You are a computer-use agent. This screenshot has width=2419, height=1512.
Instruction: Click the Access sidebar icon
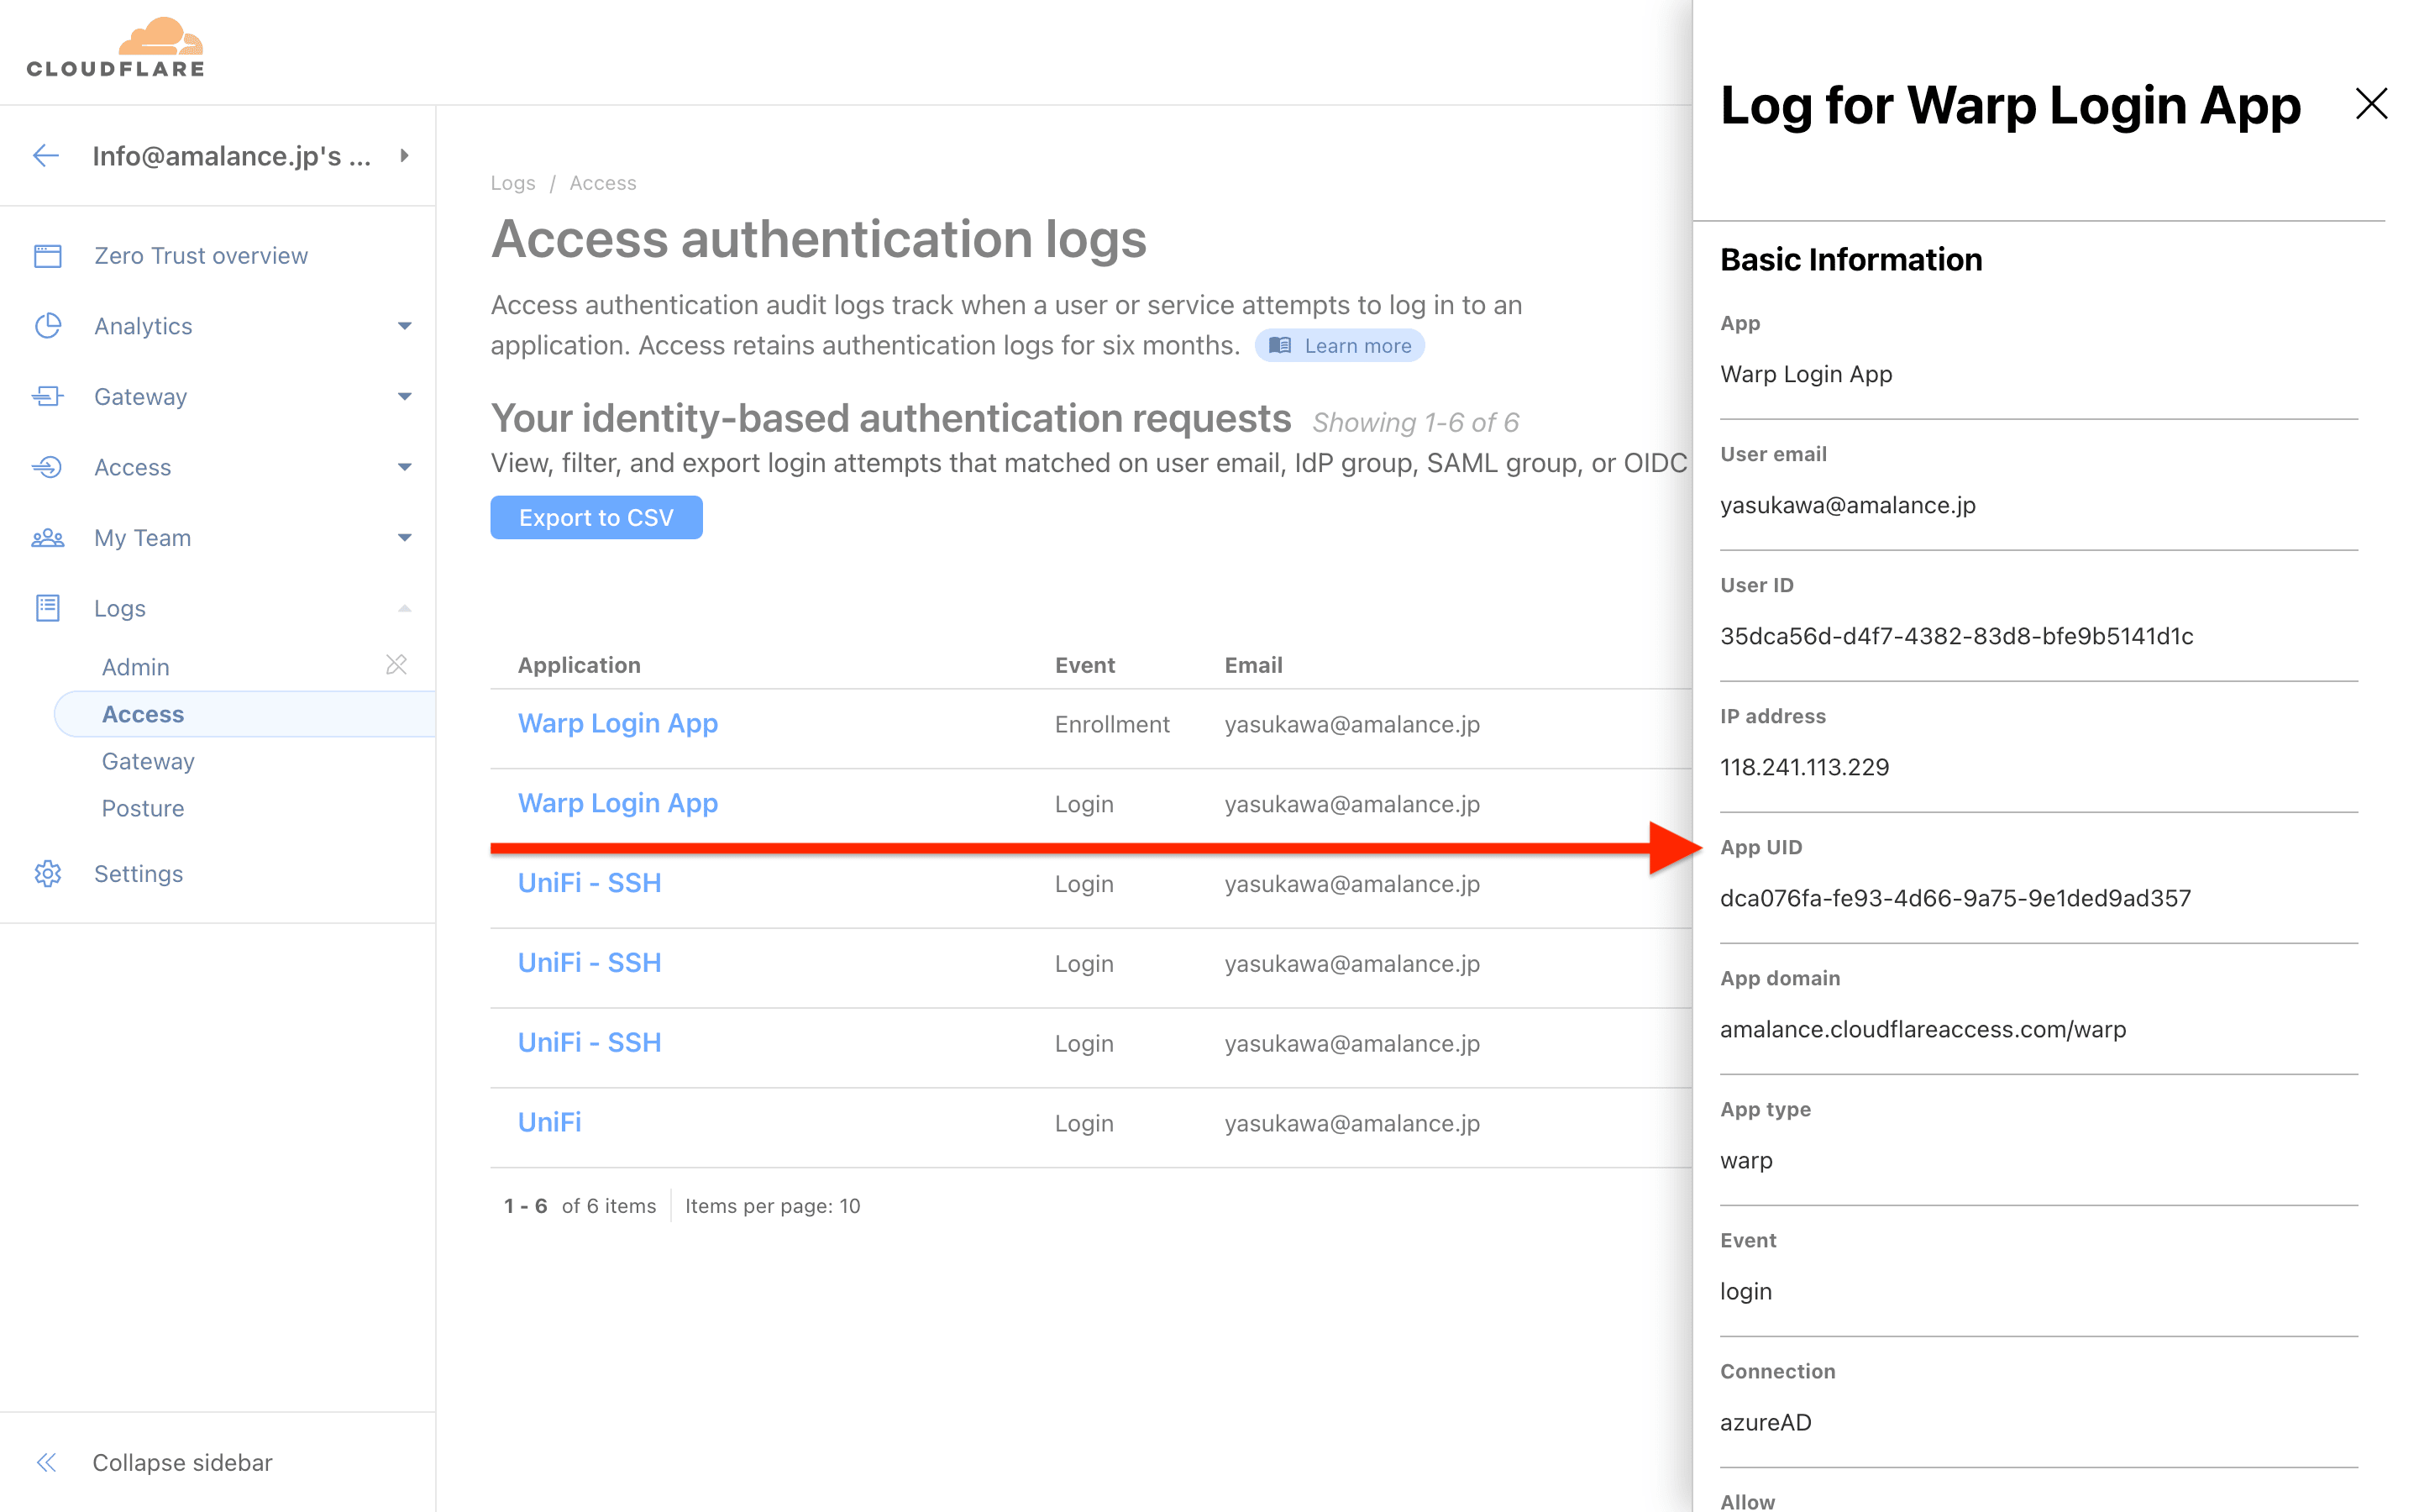(48, 467)
